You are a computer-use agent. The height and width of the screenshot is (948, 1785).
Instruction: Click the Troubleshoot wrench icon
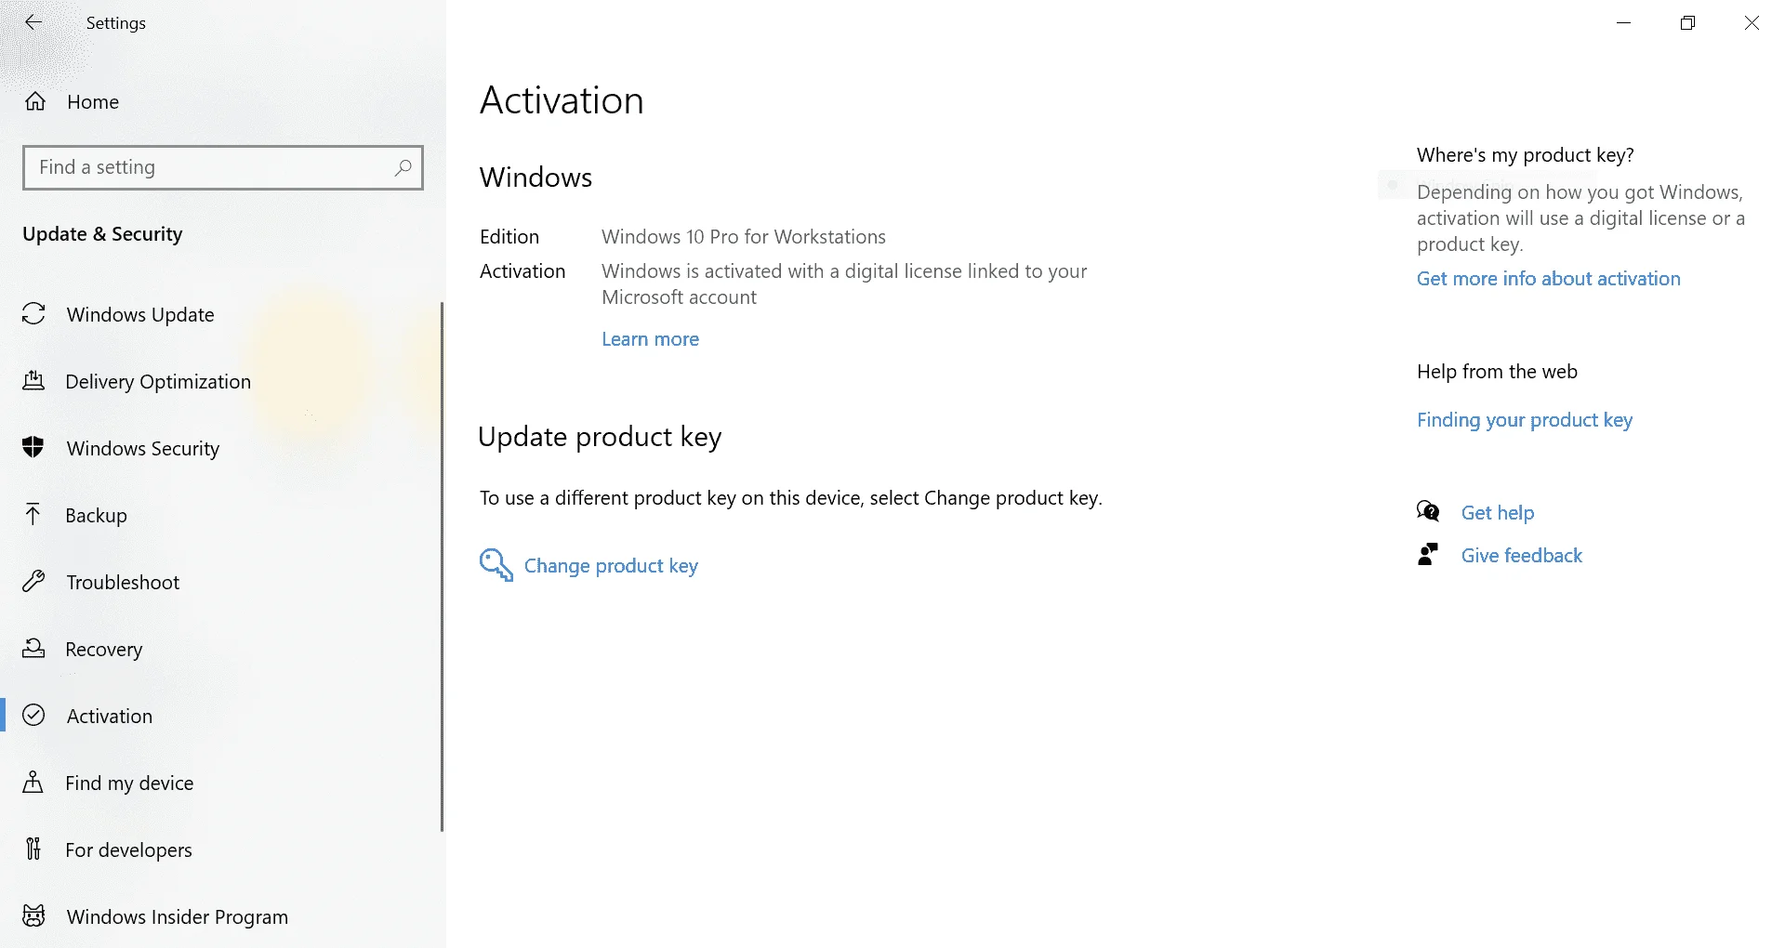[x=33, y=582]
